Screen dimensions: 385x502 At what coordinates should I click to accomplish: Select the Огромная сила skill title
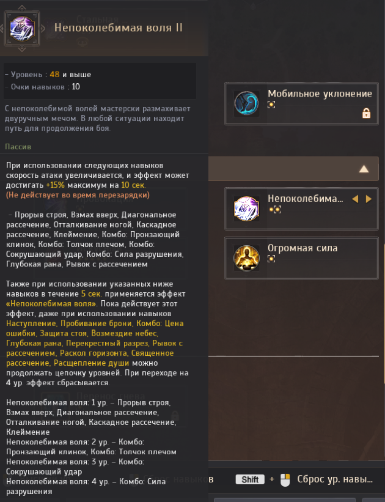(302, 248)
